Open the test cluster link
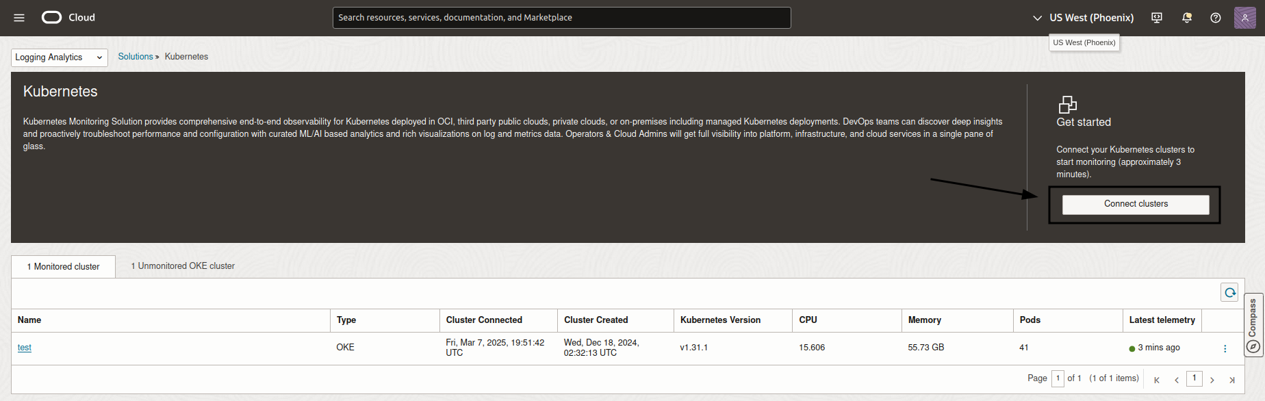This screenshot has height=401, width=1265. [x=25, y=348]
